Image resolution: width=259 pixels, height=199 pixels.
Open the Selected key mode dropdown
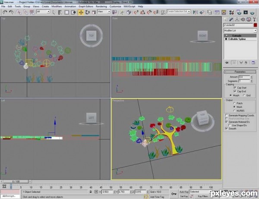[x=201, y=192]
